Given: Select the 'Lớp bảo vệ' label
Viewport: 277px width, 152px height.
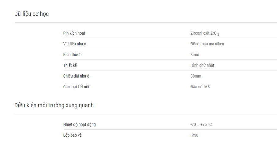Looking at the screenshot, I should 73,135.
